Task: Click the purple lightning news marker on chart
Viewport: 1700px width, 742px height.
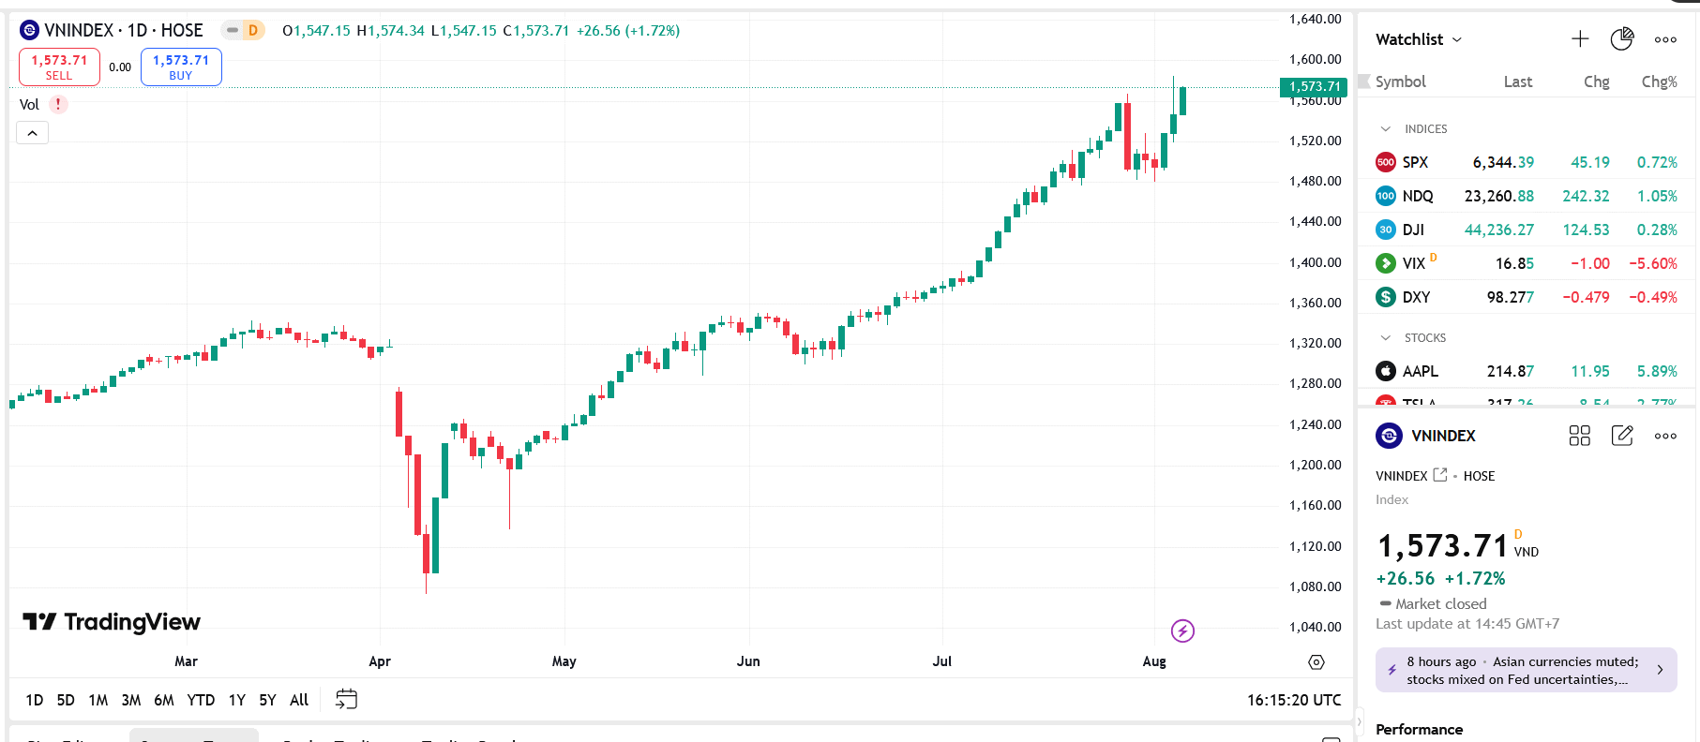Action: (1182, 631)
